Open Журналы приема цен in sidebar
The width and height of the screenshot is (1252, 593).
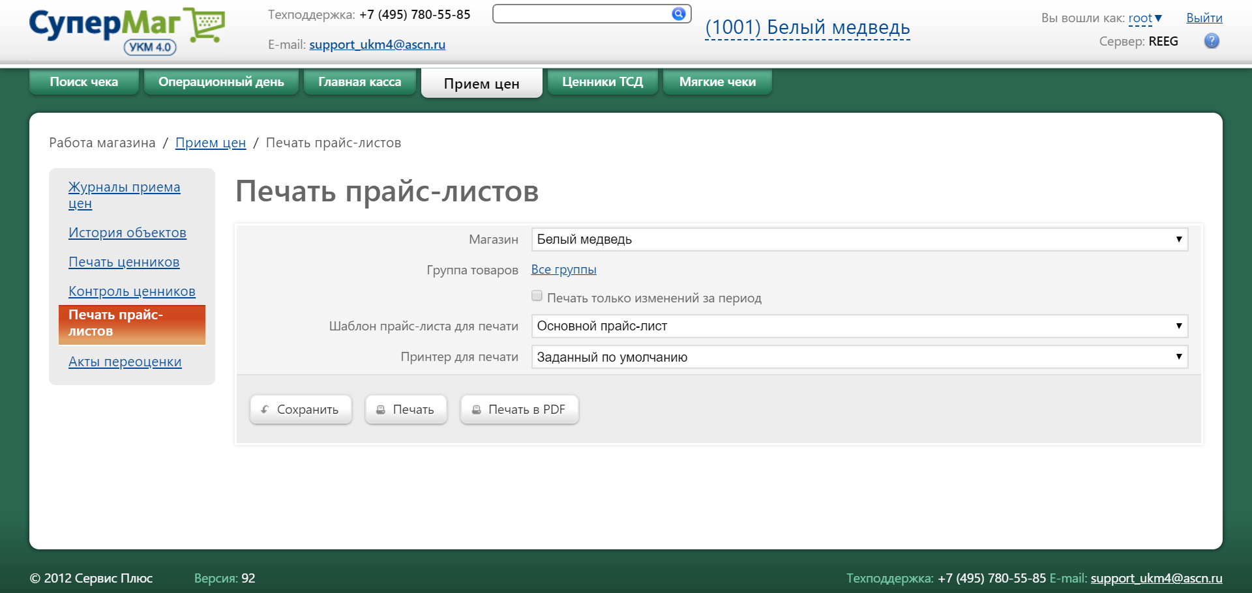coord(125,195)
